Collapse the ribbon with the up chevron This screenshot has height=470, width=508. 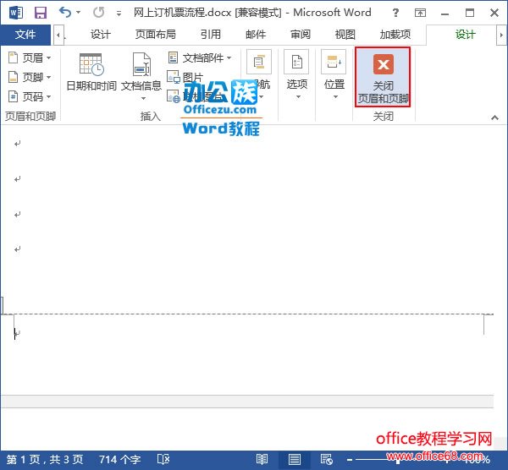pos(494,117)
